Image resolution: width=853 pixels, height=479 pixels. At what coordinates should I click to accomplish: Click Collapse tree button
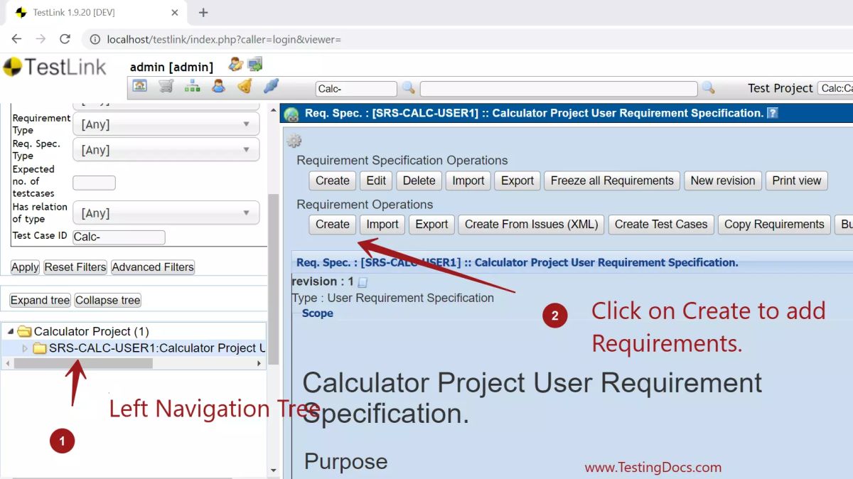(x=107, y=301)
